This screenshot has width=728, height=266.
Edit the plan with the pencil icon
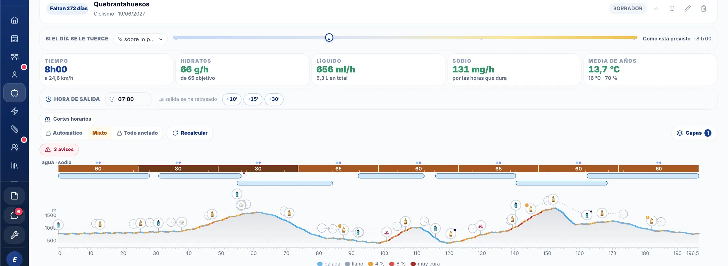coord(688,9)
